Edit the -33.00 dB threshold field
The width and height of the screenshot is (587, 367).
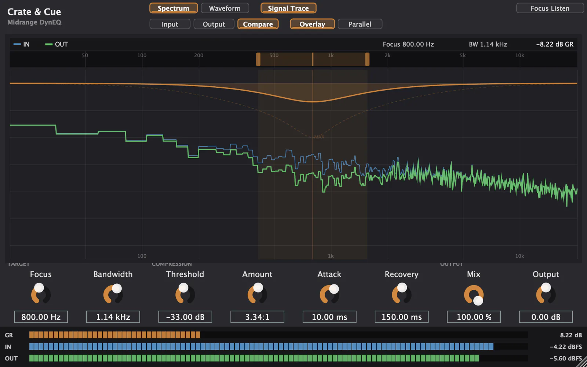(x=185, y=317)
